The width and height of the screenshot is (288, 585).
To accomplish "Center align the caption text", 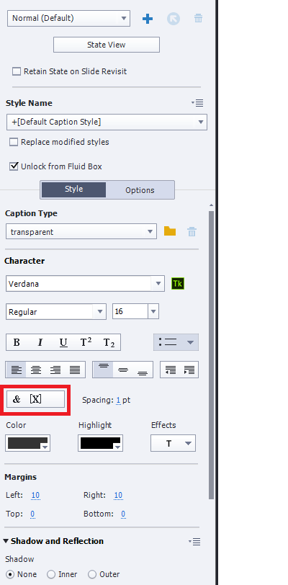I will coord(36,370).
